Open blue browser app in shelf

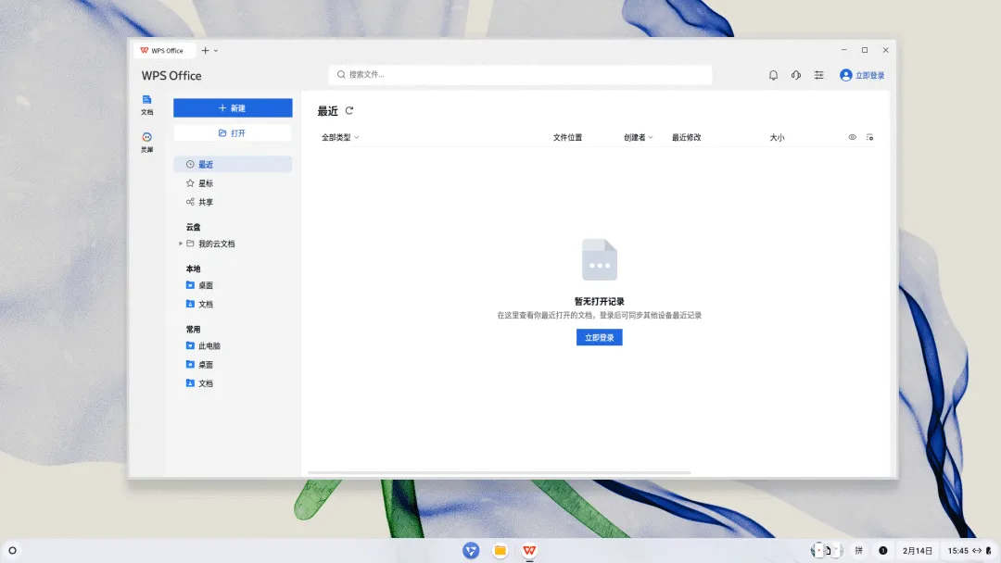[x=471, y=550]
